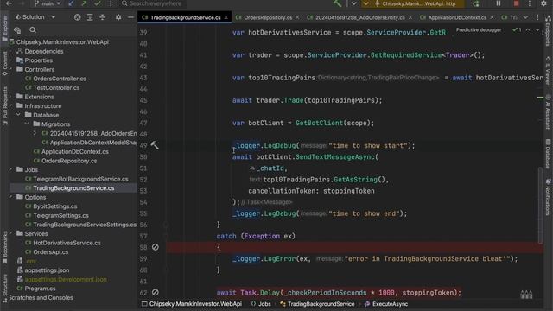Show hidden editor tabs dropdown chevron
The width and height of the screenshot is (553, 311).
pyautogui.click(x=525, y=17)
